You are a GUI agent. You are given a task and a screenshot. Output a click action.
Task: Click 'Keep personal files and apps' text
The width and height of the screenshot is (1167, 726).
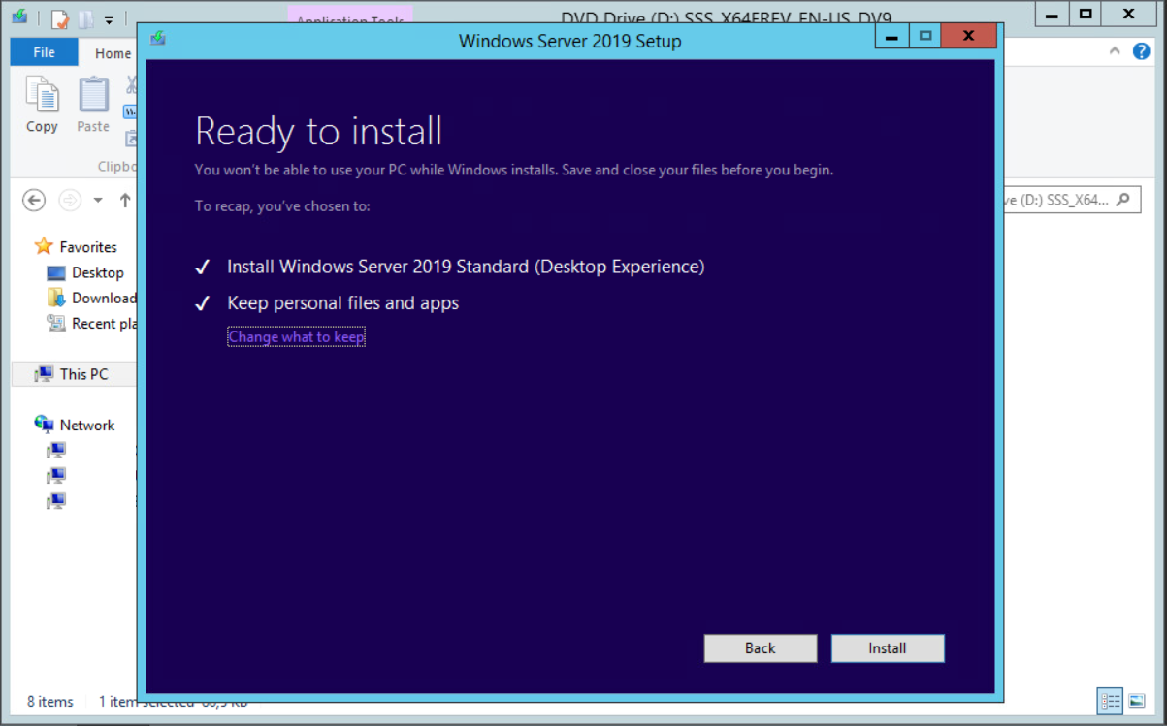coord(342,303)
